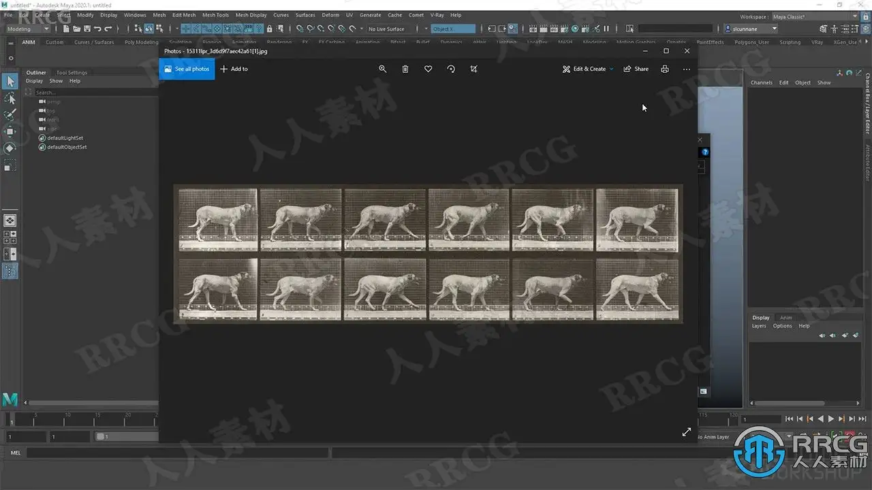Open the See more ellipsis menu in Photos
The image size is (872, 490).
point(687,69)
